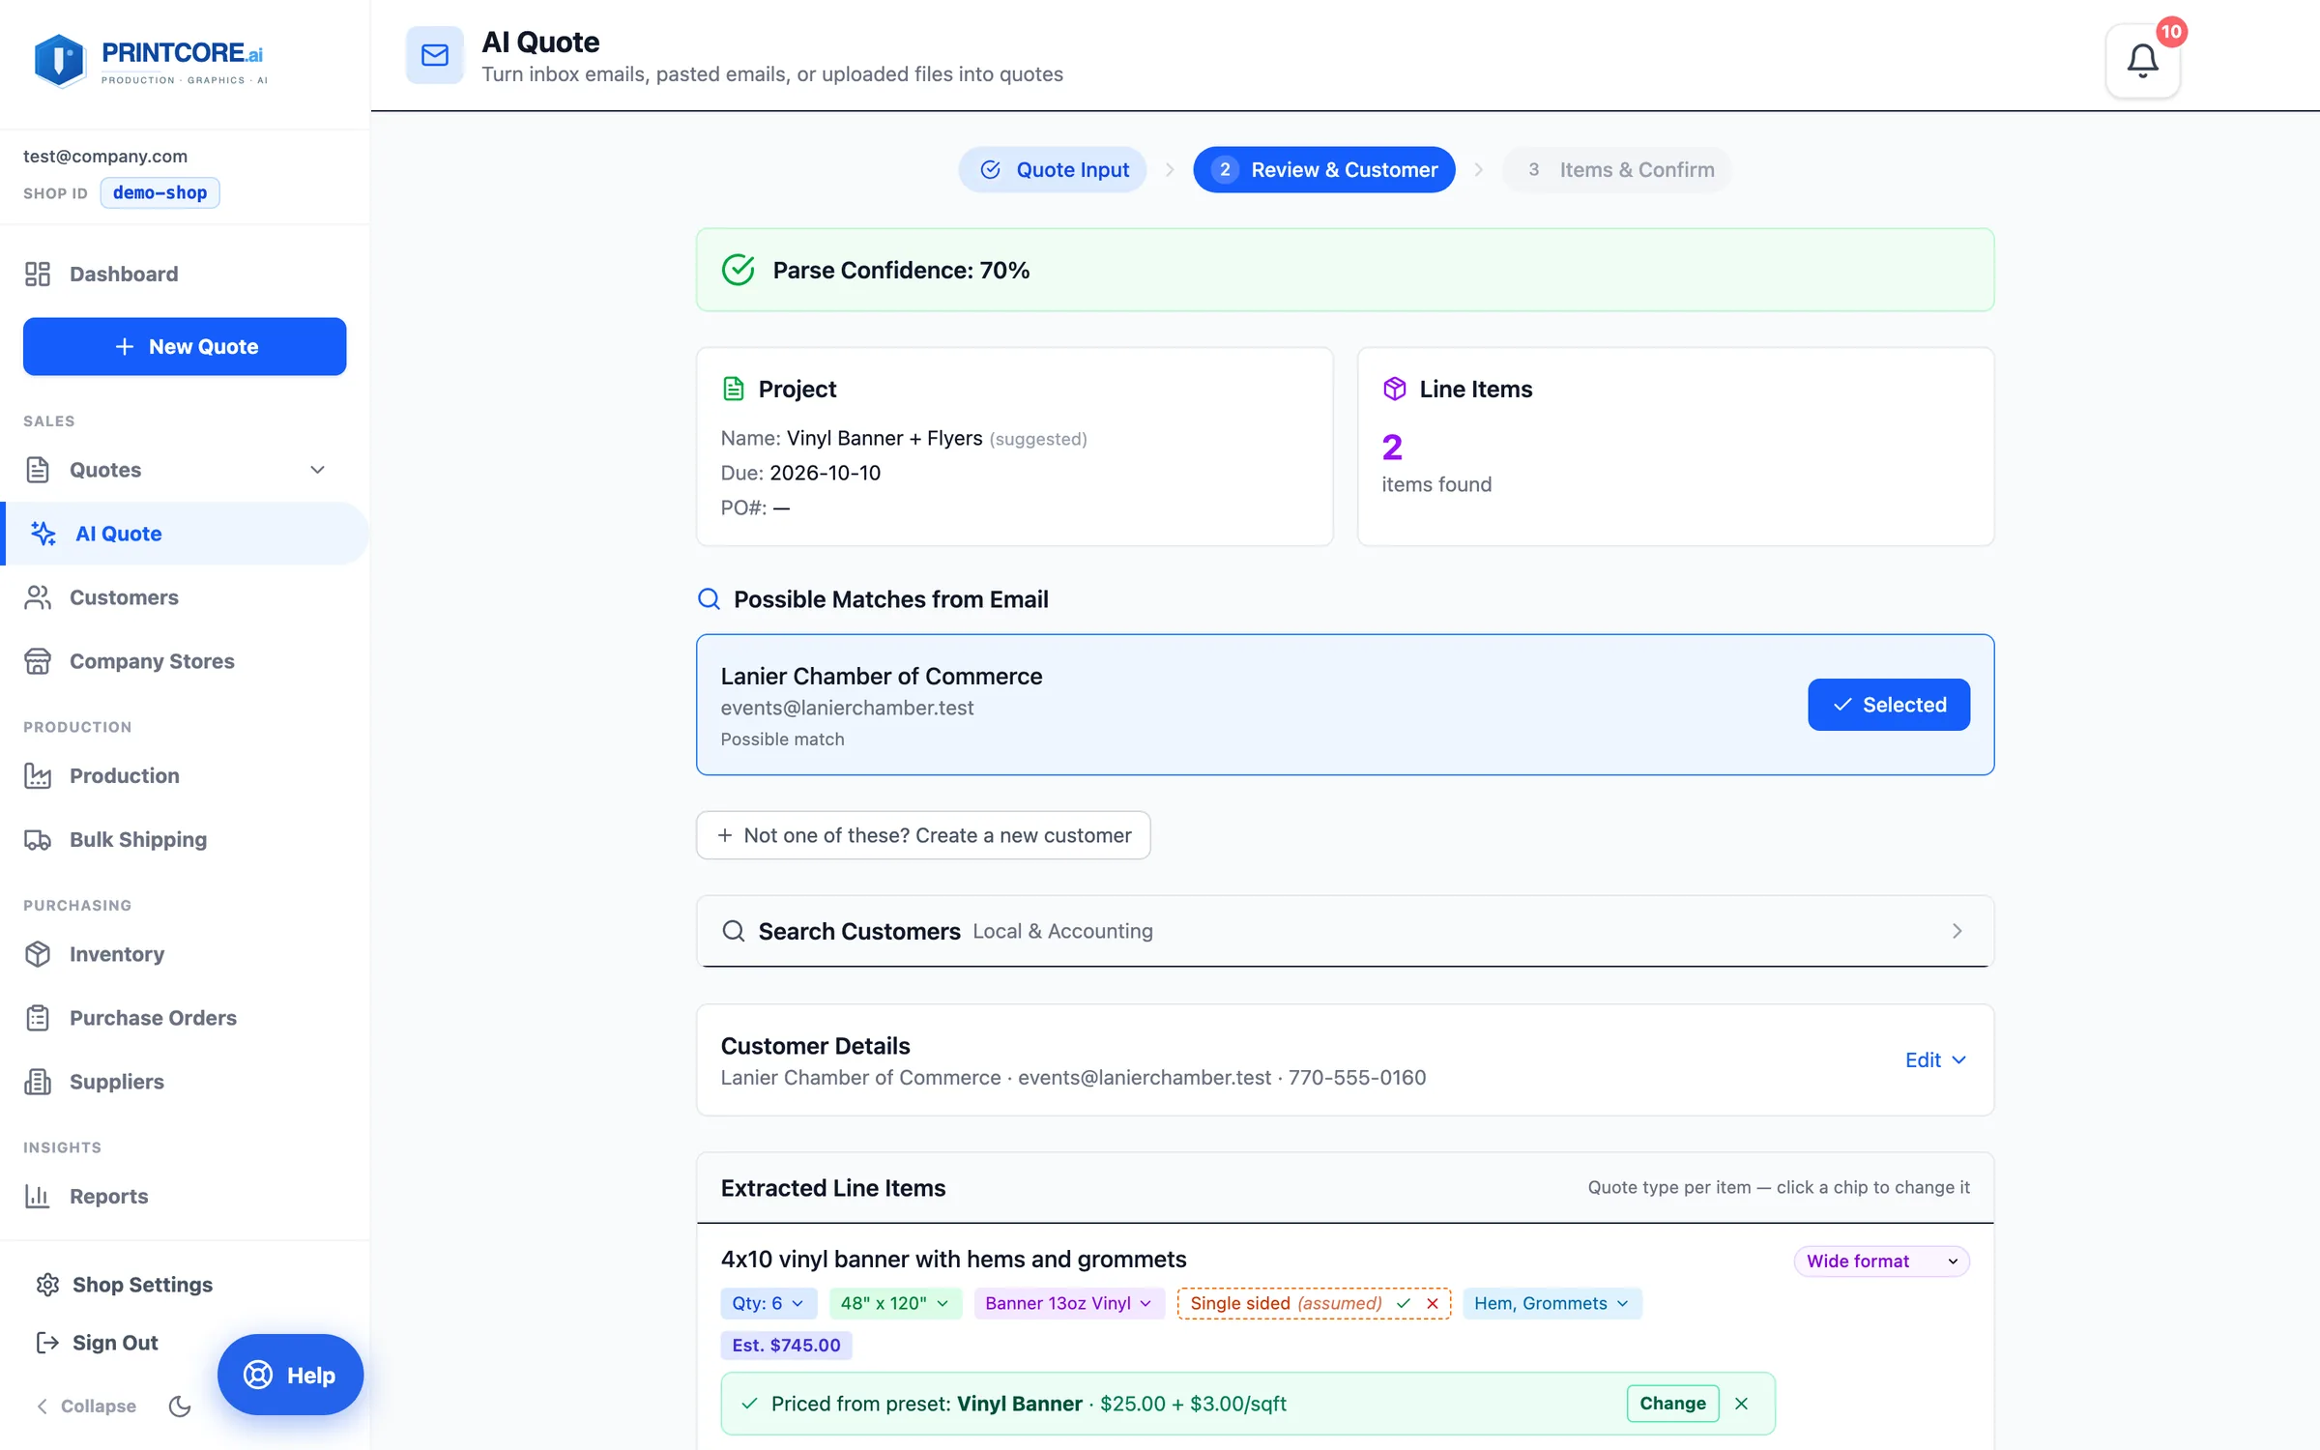Open the Help widget
2320x1450 pixels.
tap(290, 1375)
